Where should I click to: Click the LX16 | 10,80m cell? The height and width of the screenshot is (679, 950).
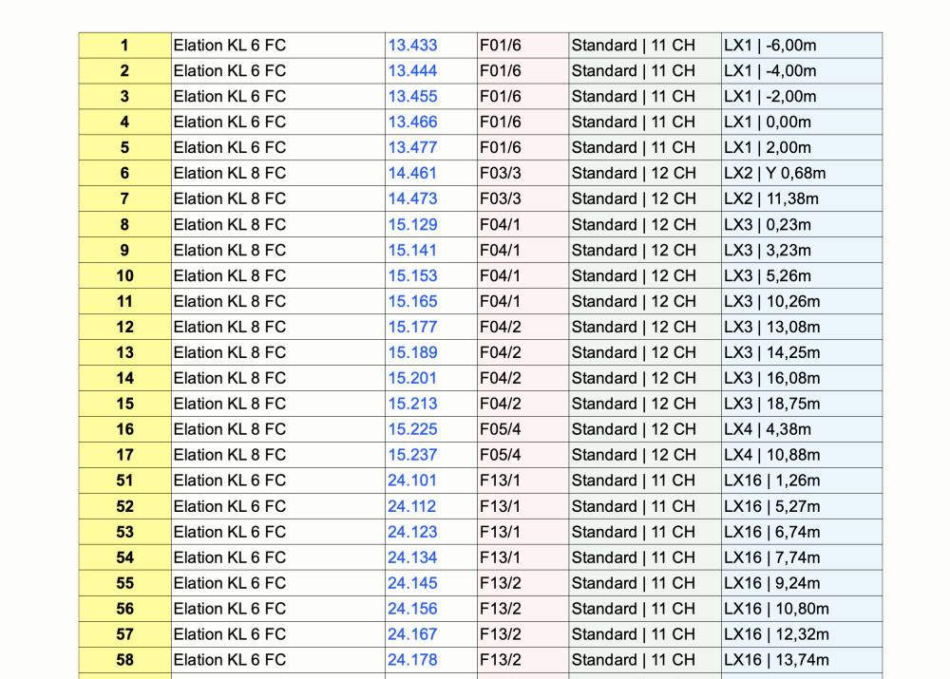point(776,609)
